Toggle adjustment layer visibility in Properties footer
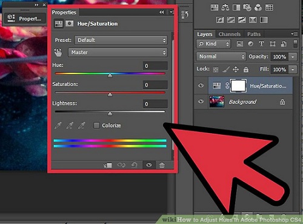303x224 pixels. (149, 165)
